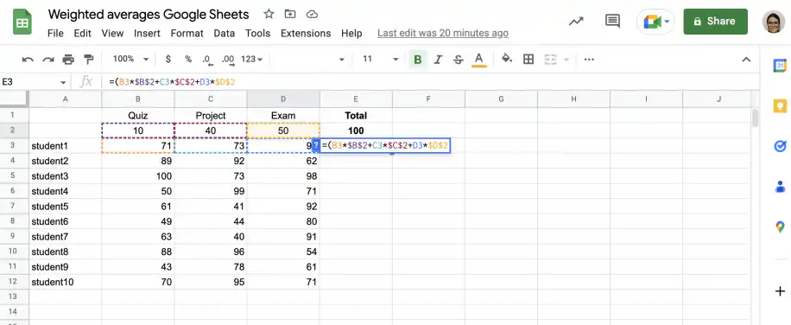This screenshot has height=325, width=791.
Task: Click the Share button
Action: tap(715, 22)
